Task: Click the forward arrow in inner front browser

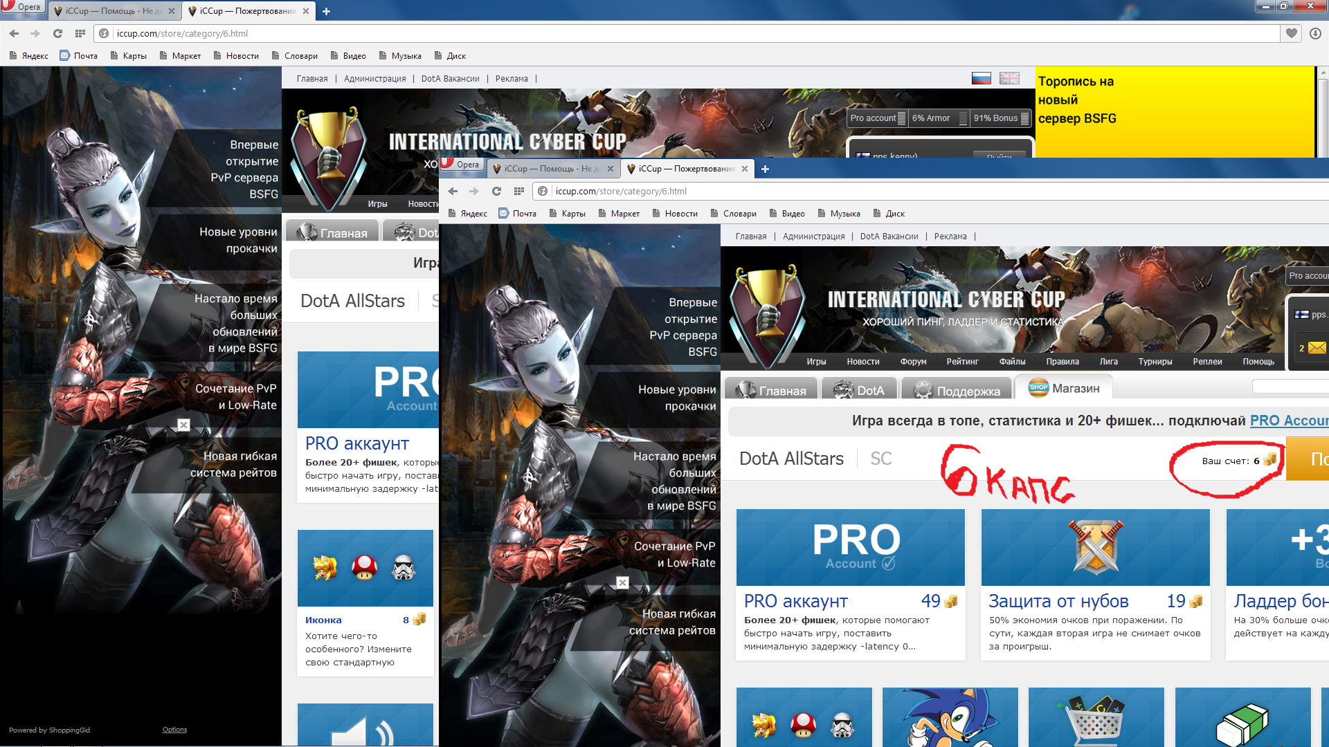Action: coord(474,191)
